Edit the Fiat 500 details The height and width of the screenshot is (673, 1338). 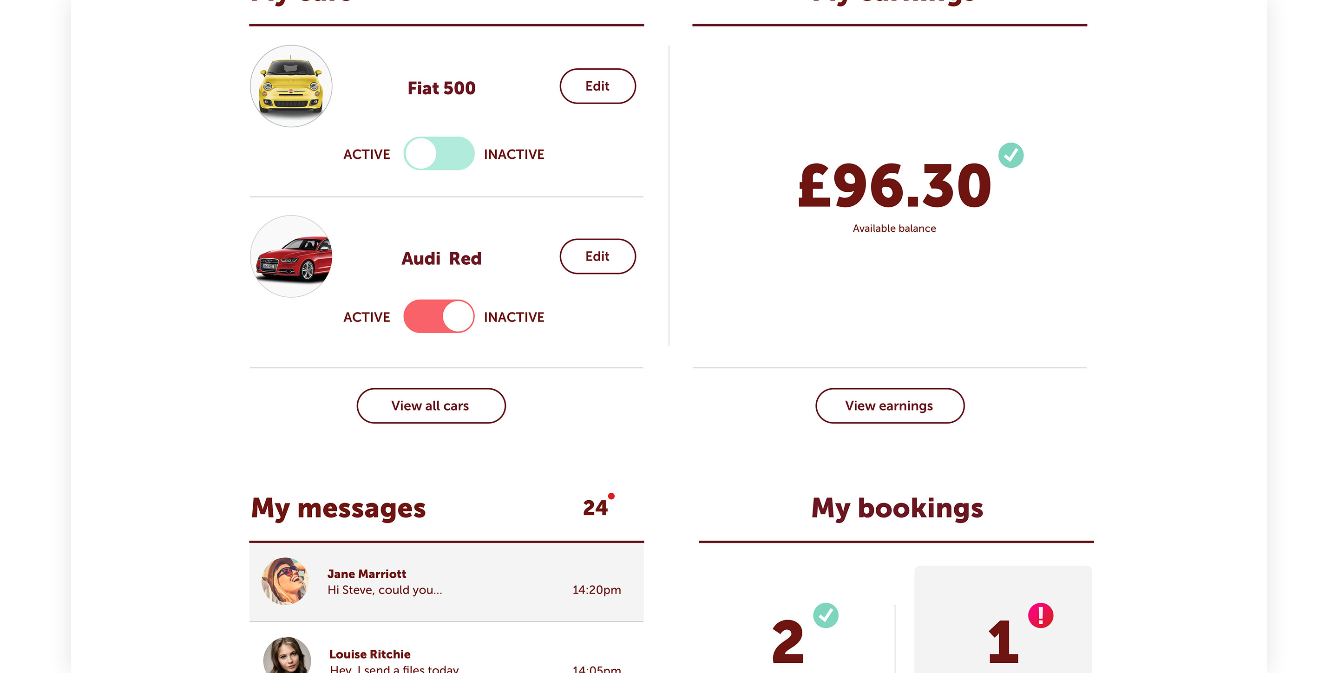pyautogui.click(x=597, y=86)
